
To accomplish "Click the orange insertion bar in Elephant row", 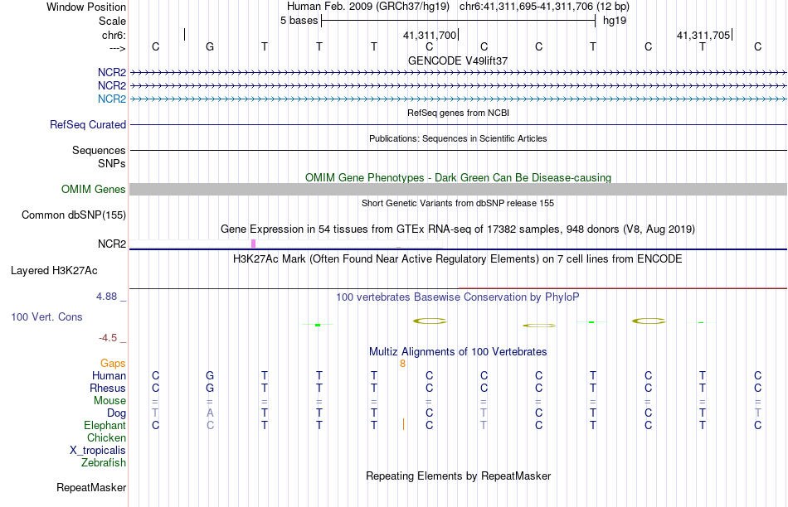I will pos(404,425).
